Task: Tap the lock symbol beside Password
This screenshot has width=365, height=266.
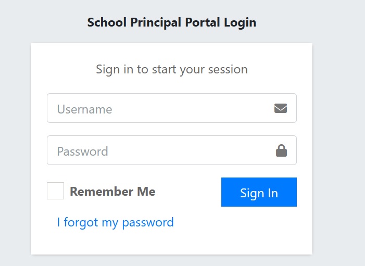Action: pyautogui.click(x=281, y=151)
